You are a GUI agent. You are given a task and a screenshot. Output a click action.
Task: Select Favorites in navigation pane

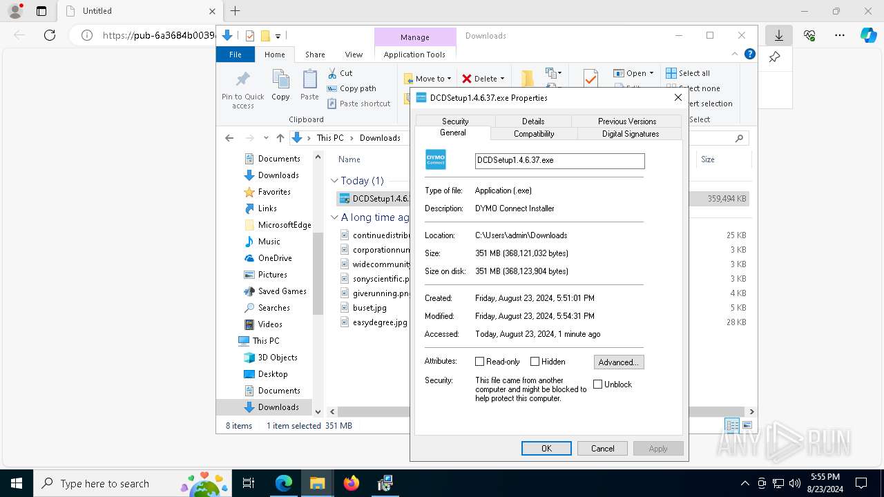[x=274, y=192]
